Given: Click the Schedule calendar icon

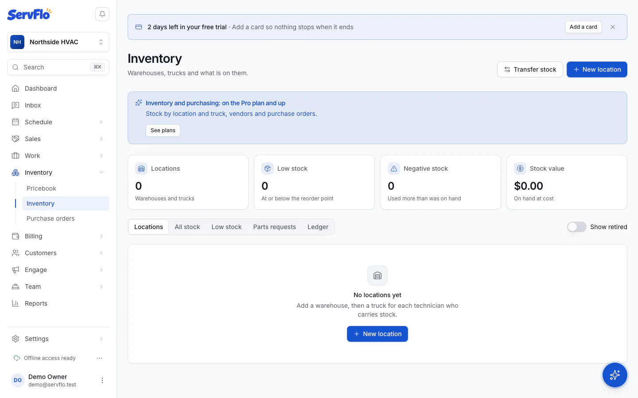Looking at the screenshot, I should tap(16, 122).
